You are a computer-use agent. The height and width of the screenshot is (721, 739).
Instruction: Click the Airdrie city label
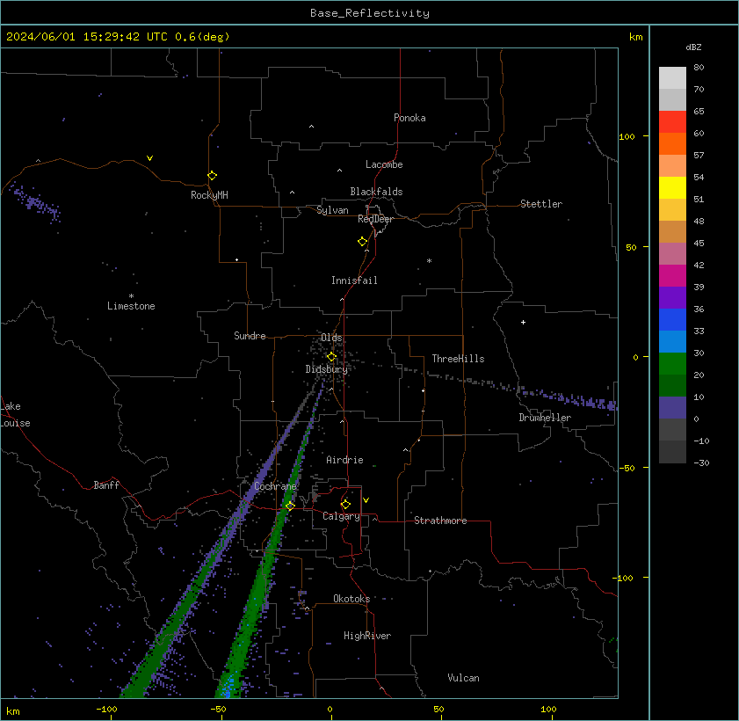[344, 460]
